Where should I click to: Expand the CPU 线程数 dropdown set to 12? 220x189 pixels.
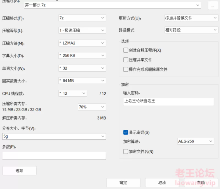click(73, 93)
